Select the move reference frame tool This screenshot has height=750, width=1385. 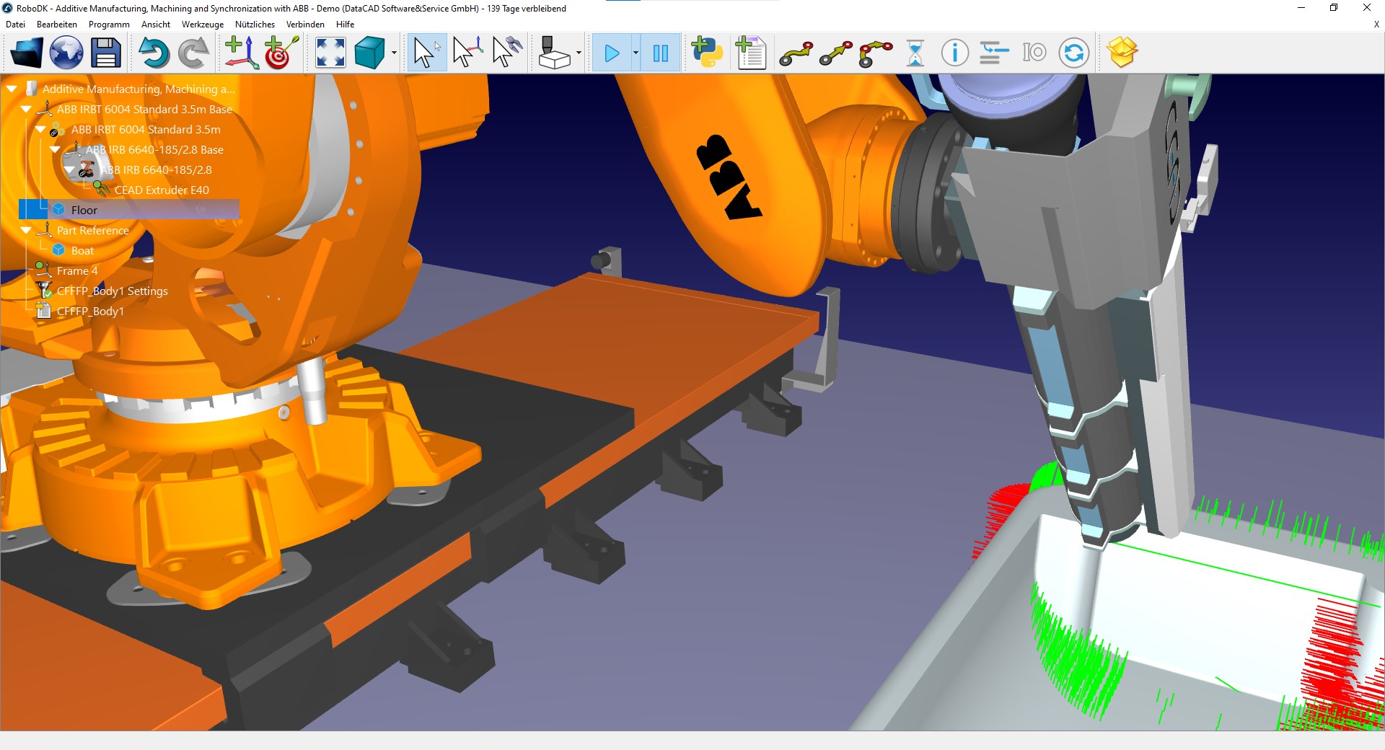[467, 53]
